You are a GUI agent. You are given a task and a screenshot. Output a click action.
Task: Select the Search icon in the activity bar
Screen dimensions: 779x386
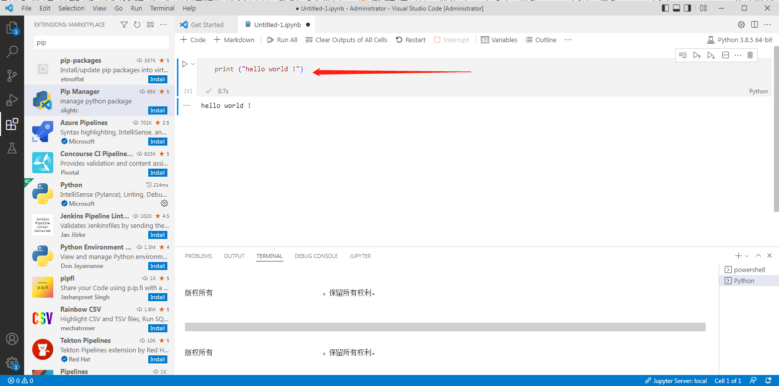pyautogui.click(x=13, y=51)
